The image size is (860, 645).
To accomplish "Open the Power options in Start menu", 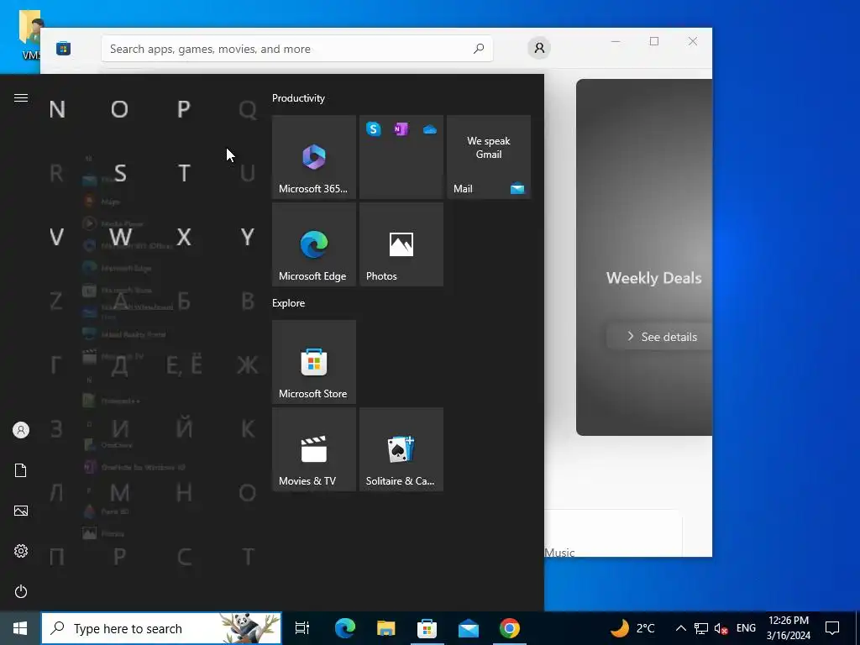I will point(21,591).
